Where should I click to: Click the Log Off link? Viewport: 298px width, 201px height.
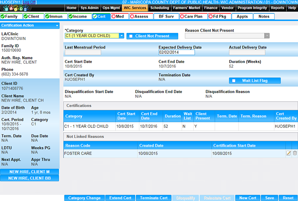[x=30, y=2]
